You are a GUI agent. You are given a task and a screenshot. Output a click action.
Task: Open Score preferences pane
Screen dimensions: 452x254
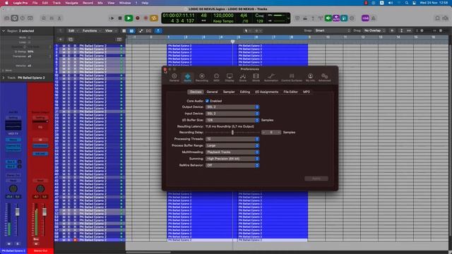(x=243, y=78)
